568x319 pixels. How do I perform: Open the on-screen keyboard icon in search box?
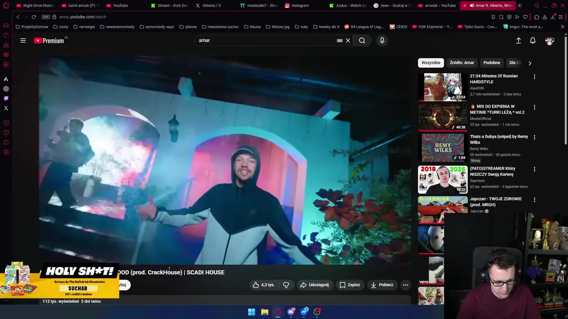tap(339, 40)
